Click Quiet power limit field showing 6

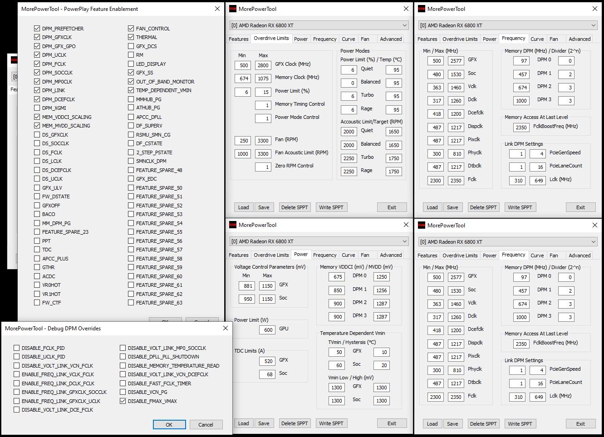[x=349, y=70]
